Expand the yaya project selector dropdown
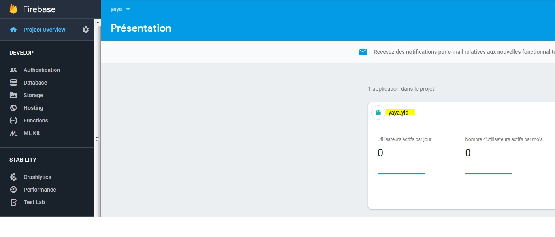555x237 pixels. (x=120, y=9)
